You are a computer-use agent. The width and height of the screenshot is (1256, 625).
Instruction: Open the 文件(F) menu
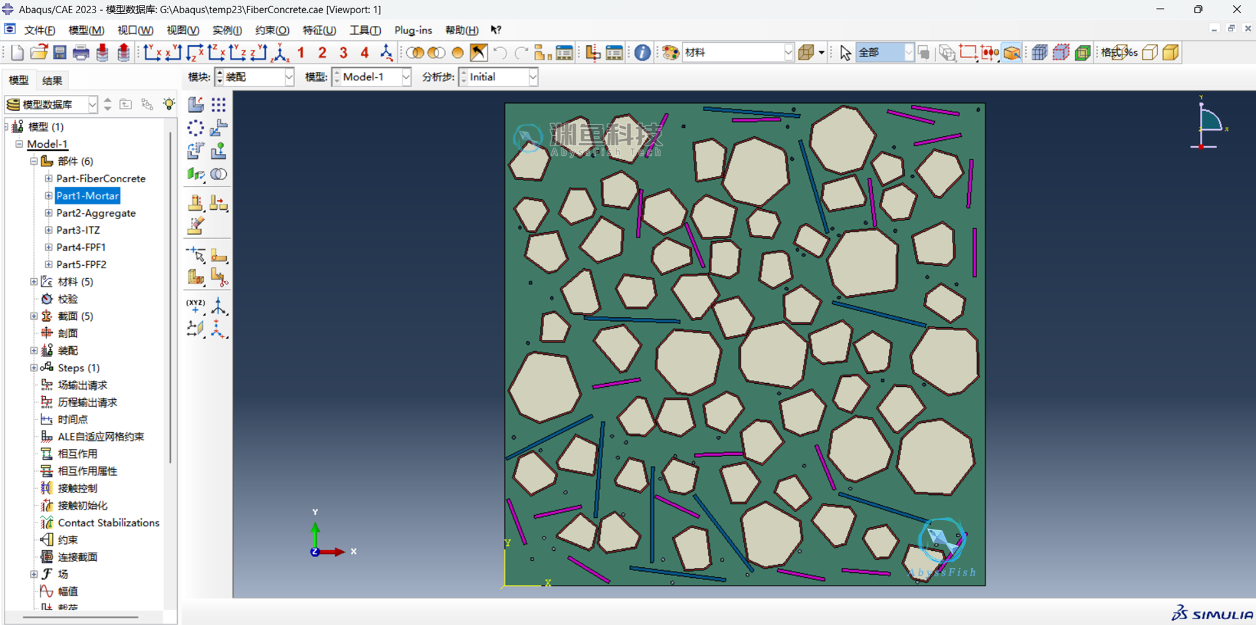click(40, 30)
